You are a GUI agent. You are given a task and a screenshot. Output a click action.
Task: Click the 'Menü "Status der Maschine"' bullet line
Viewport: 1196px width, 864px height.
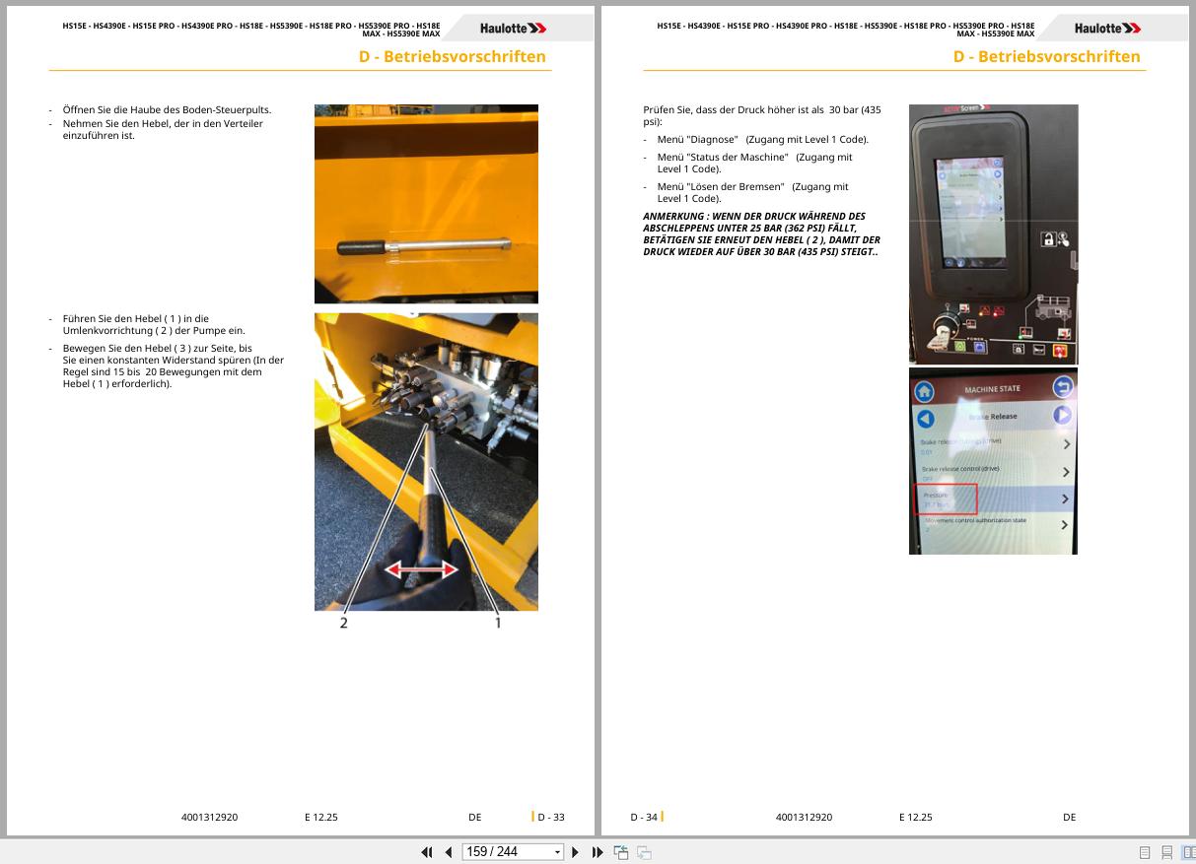[755, 163]
